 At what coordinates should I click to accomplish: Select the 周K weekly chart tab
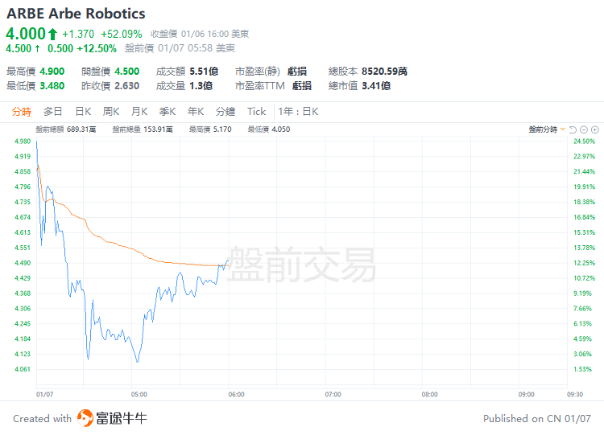[x=111, y=112]
